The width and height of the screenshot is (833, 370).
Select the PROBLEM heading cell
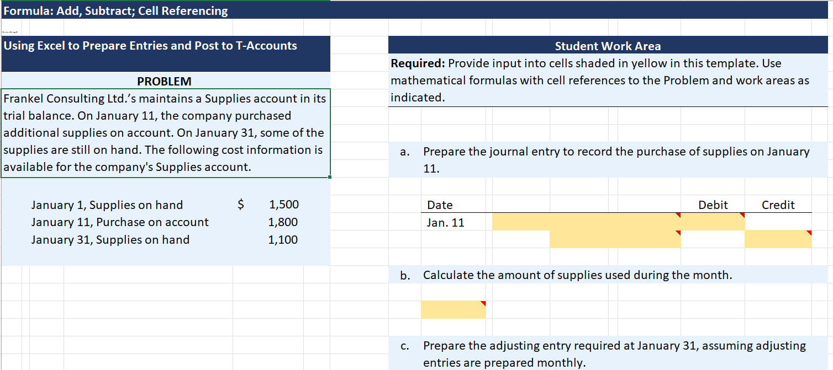point(165,81)
